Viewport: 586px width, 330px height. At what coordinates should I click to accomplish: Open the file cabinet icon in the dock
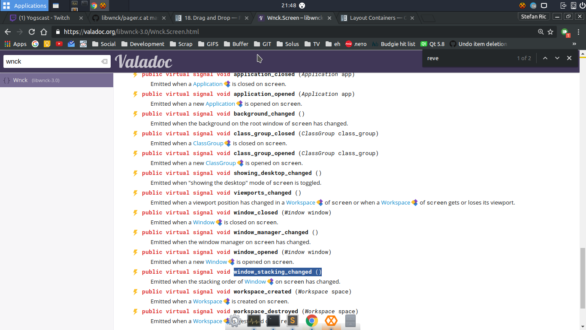tap(350, 321)
